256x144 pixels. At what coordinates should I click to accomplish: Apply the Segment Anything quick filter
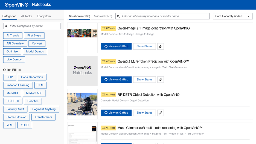44,109
